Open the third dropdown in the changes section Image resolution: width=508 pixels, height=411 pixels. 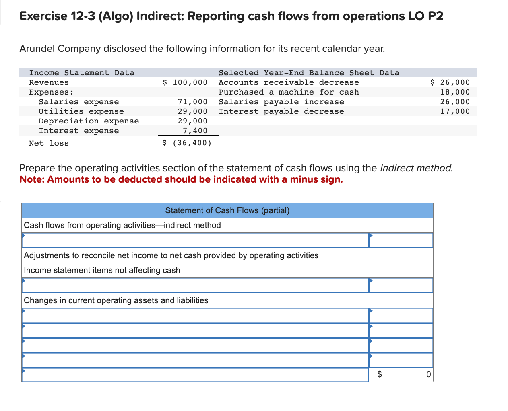pyautogui.click(x=195, y=345)
